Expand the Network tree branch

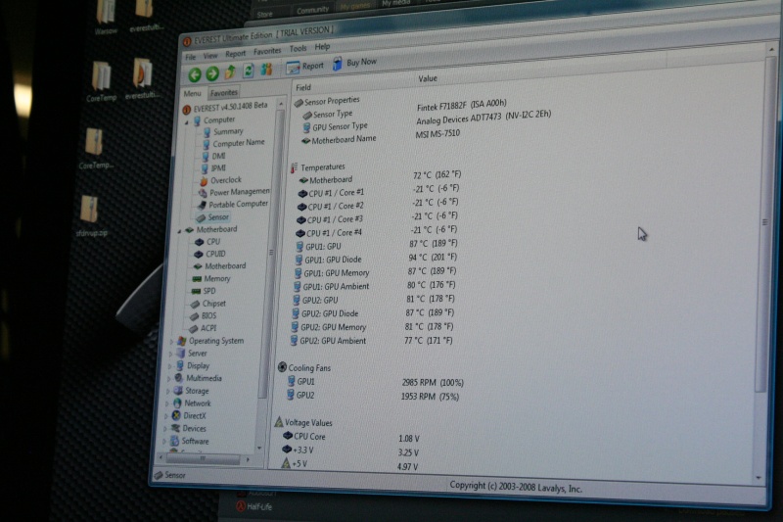pos(166,404)
